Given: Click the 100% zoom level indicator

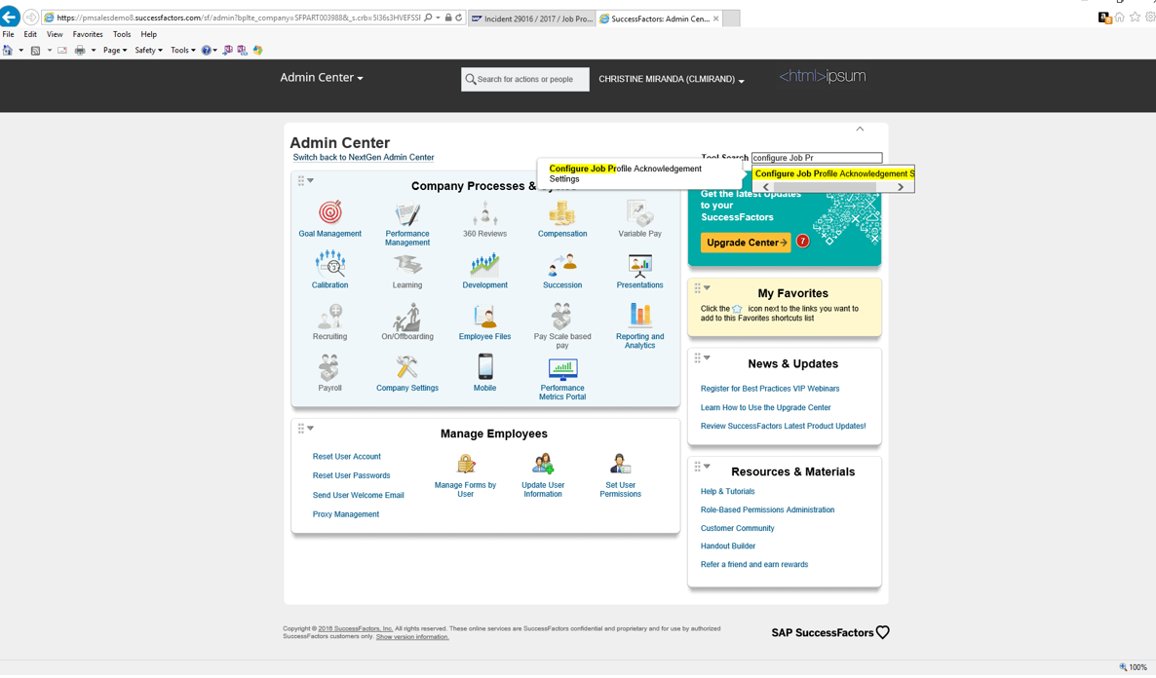Looking at the screenshot, I should click(x=1134, y=667).
